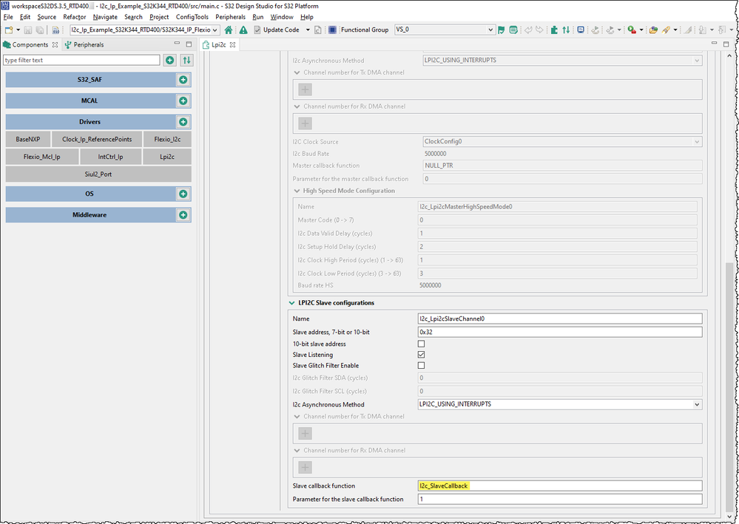Click the type filter text field
This screenshot has height=524, width=739.
click(x=81, y=61)
